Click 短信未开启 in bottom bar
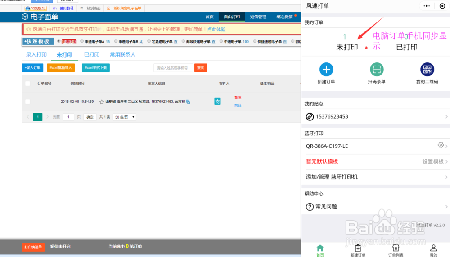 [x=60, y=246]
